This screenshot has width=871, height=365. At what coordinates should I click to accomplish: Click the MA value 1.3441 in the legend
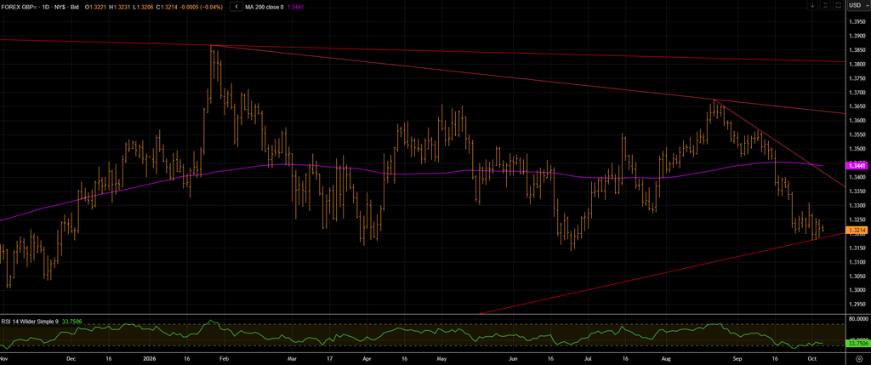pos(295,6)
